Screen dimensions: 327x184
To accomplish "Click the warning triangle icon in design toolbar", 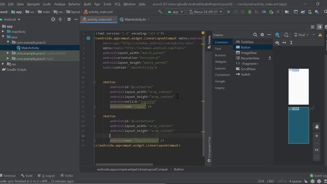I will pos(320,35).
